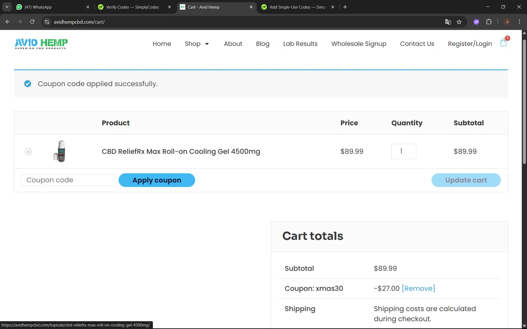Click the scrollbar down arrow
The height and width of the screenshot is (329, 527).
click(524, 326)
